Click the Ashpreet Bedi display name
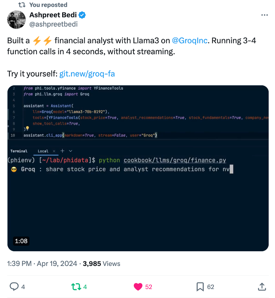275x298 pixels. point(53,15)
